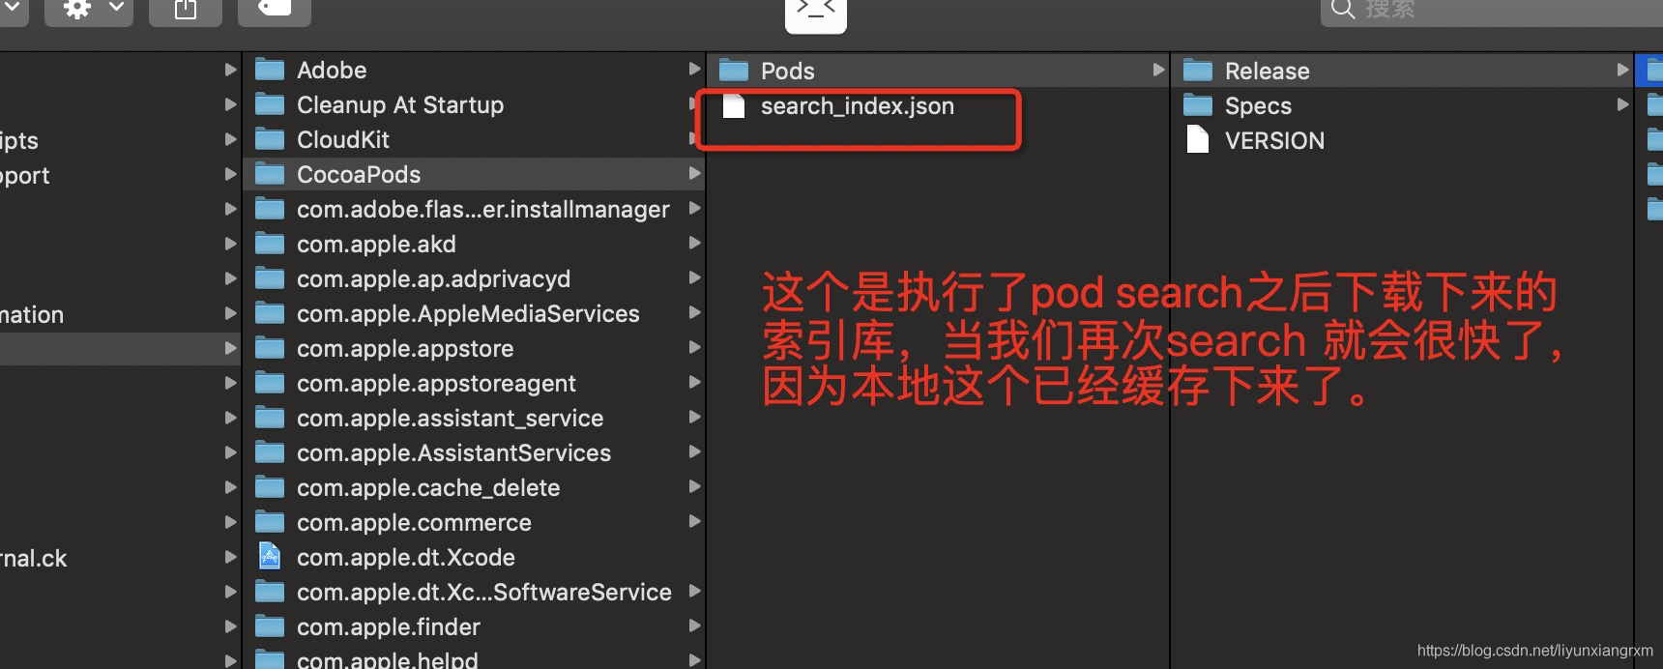Screen dimensions: 1663x669
Task: Click the com.apple.commerce folder icon
Action: click(x=270, y=522)
